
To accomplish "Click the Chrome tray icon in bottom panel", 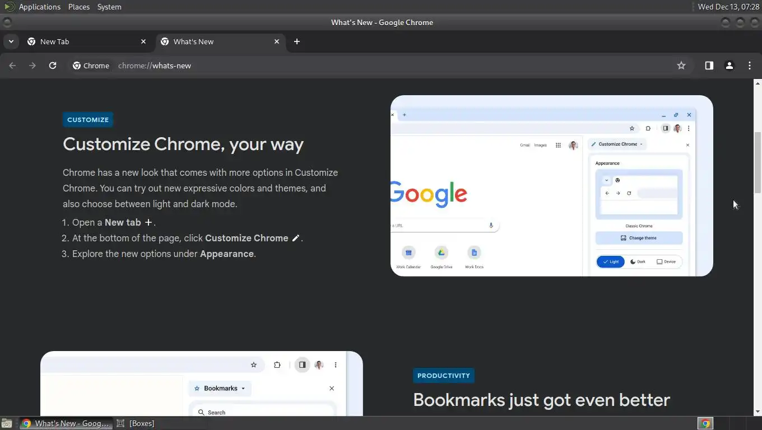I will [705, 423].
